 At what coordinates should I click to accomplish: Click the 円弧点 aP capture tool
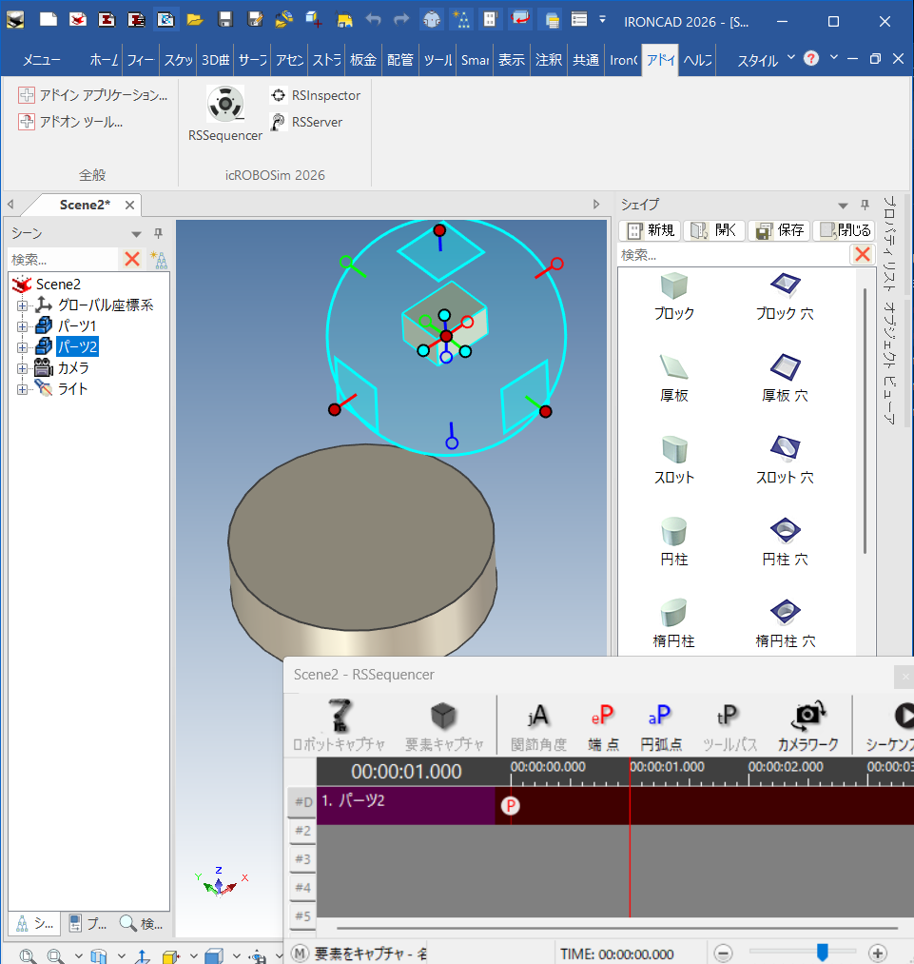(660, 727)
